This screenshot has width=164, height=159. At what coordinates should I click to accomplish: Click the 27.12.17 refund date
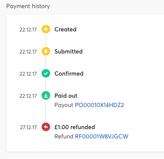[28, 127]
